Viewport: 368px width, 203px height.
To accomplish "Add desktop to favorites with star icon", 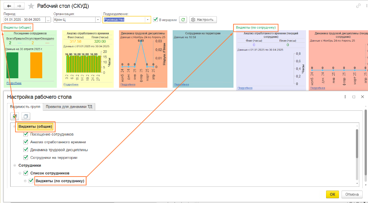I will (x=31, y=6).
